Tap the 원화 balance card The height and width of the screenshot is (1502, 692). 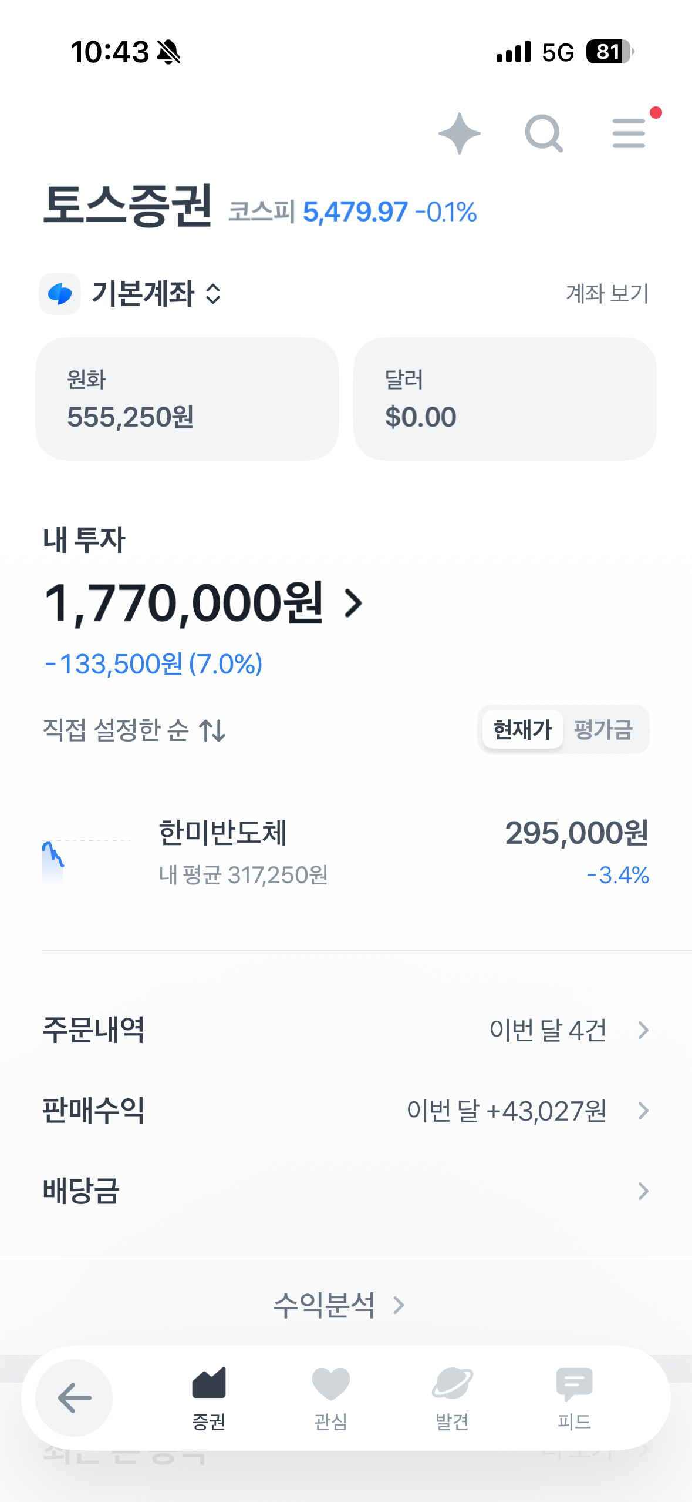(x=187, y=398)
